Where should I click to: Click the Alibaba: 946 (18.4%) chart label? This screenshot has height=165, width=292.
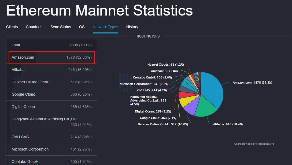pos(228,124)
